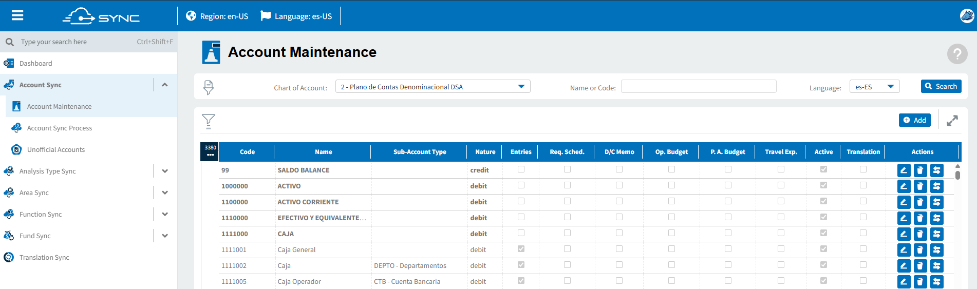Open the user profile avatar
Screen dimensions: 977x289
click(967, 16)
